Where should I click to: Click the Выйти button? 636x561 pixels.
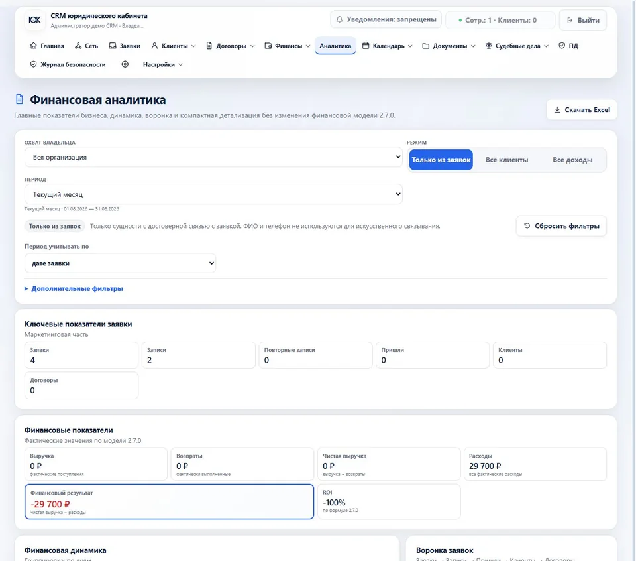click(x=583, y=20)
